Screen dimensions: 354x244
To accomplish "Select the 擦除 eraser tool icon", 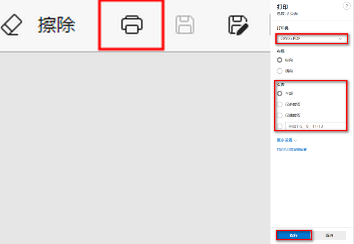I will click(12, 24).
